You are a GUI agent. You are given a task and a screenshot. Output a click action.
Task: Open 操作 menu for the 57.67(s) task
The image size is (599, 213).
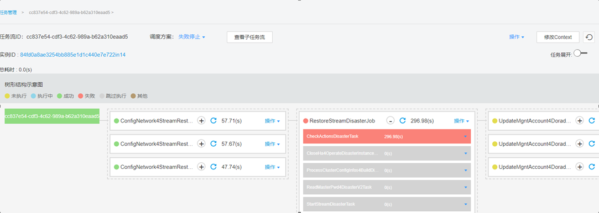pos(272,144)
